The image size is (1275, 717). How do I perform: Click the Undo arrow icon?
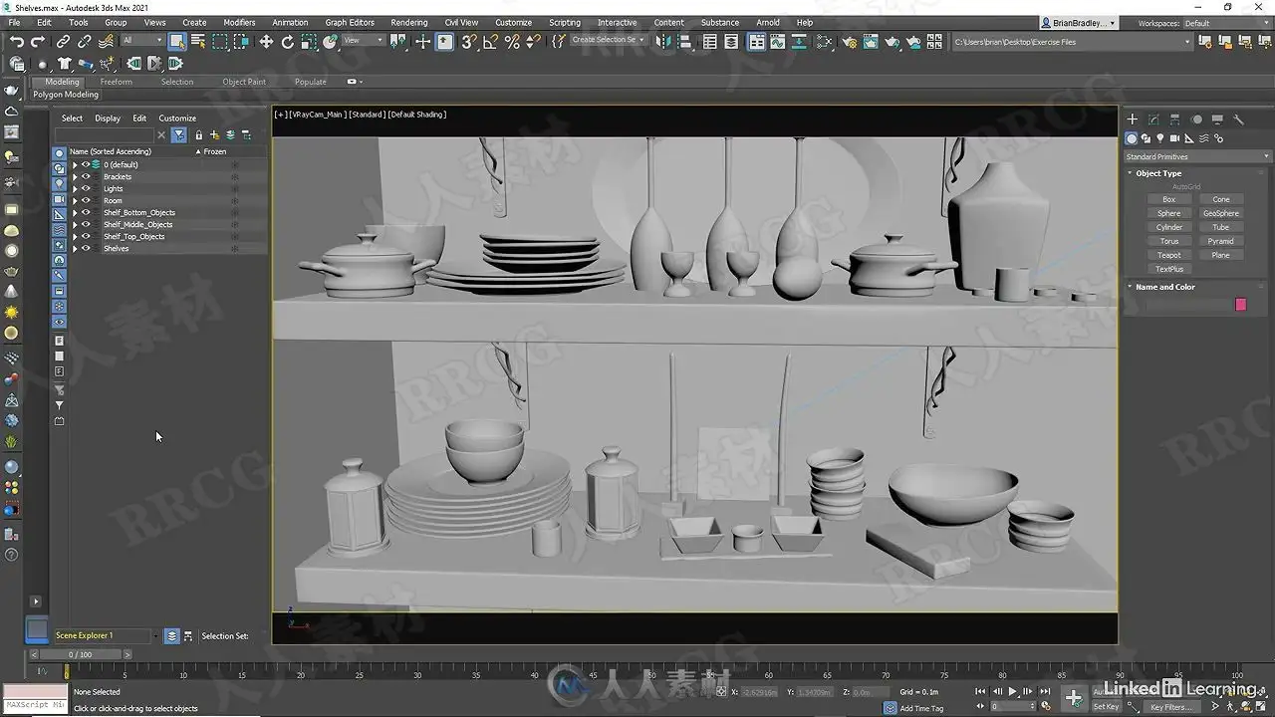tap(17, 42)
